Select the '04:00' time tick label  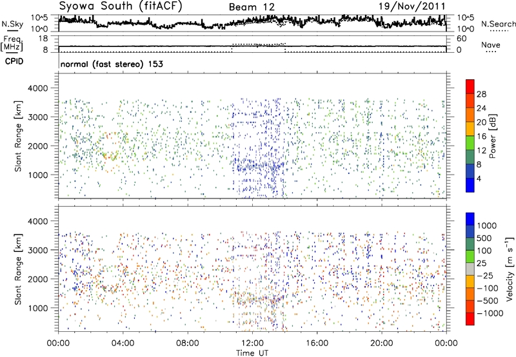tap(123, 343)
